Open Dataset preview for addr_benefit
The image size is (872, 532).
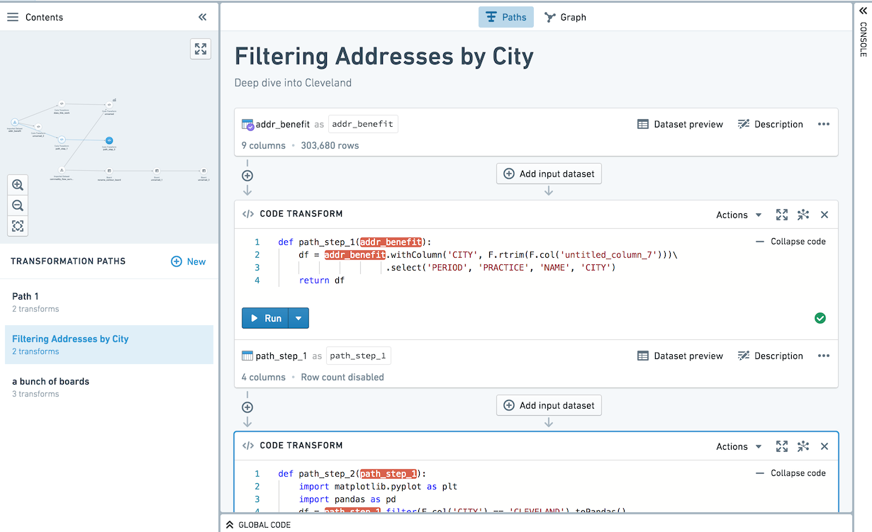[680, 124]
